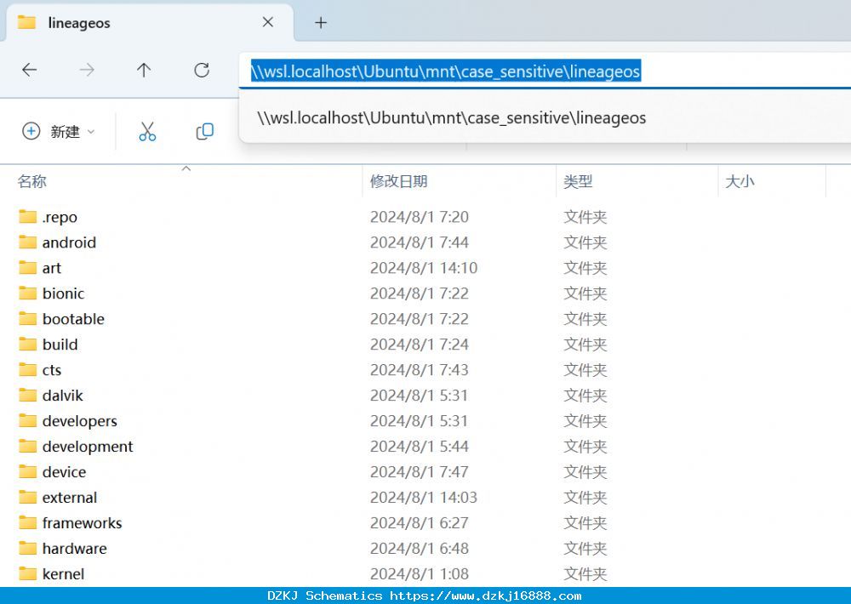Select the hardware folder icon
This screenshot has width=851, height=604.
point(27,548)
